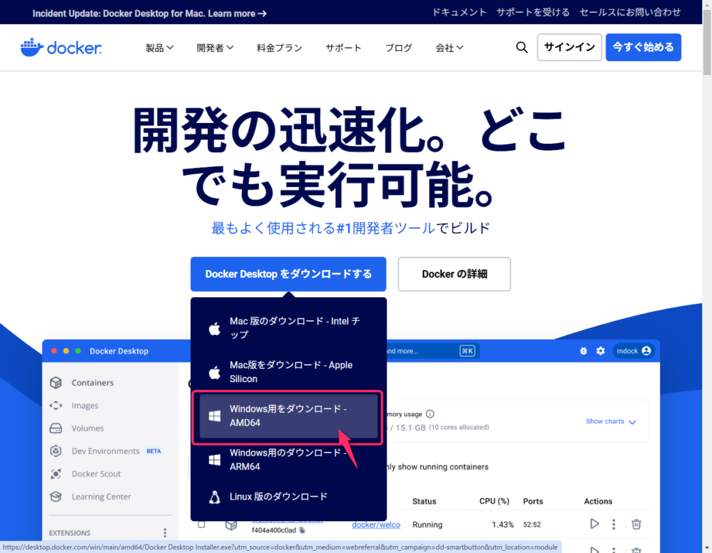Screen dimensions: 712x553
Task: Open the サポート menu item
Action: click(x=343, y=48)
